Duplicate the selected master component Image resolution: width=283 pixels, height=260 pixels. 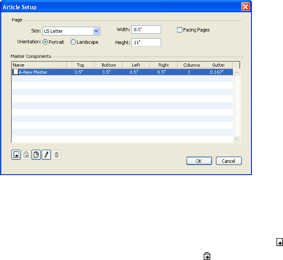[x=36, y=155]
